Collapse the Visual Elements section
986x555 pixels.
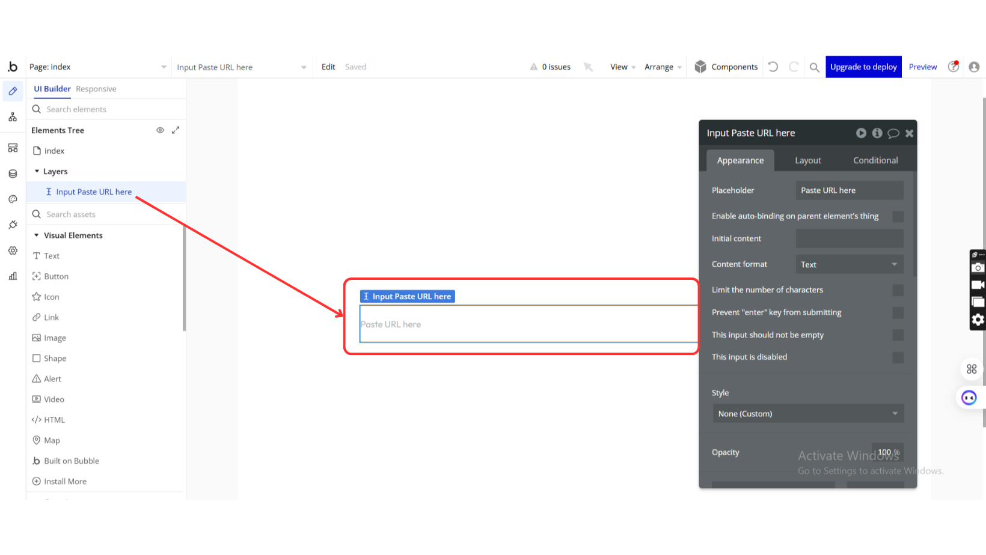click(37, 235)
